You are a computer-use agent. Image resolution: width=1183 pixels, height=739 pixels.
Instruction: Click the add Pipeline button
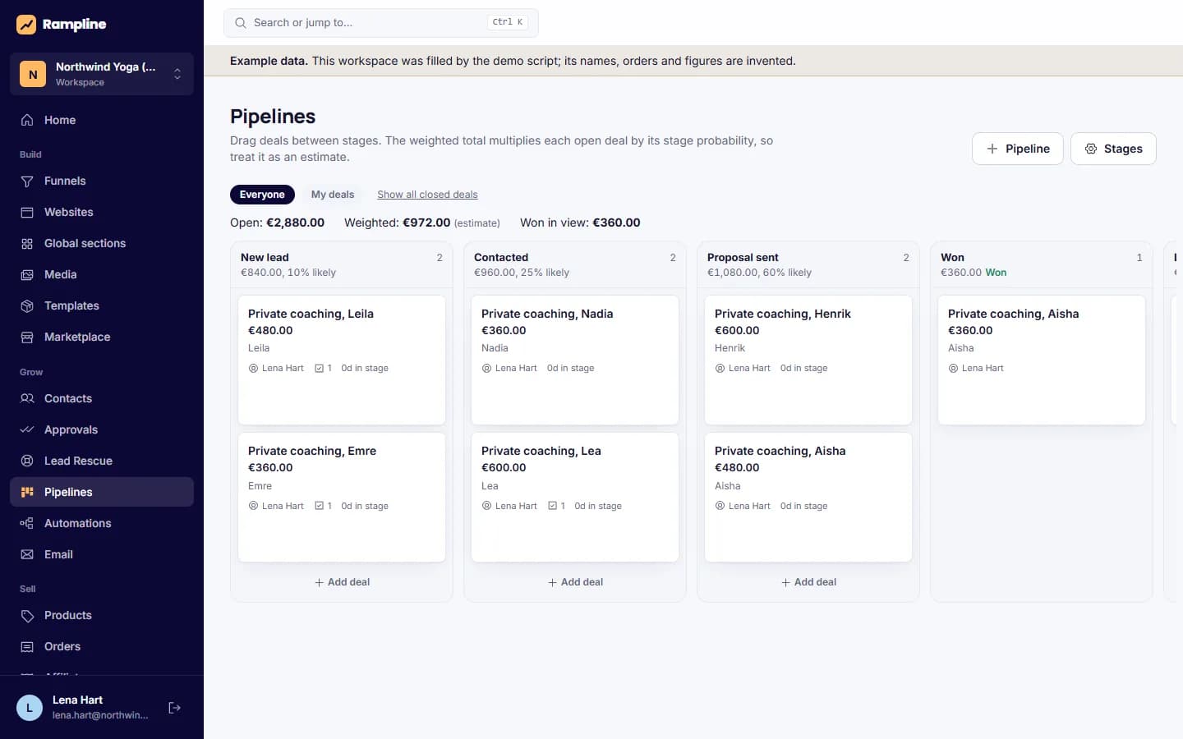[1018, 149]
